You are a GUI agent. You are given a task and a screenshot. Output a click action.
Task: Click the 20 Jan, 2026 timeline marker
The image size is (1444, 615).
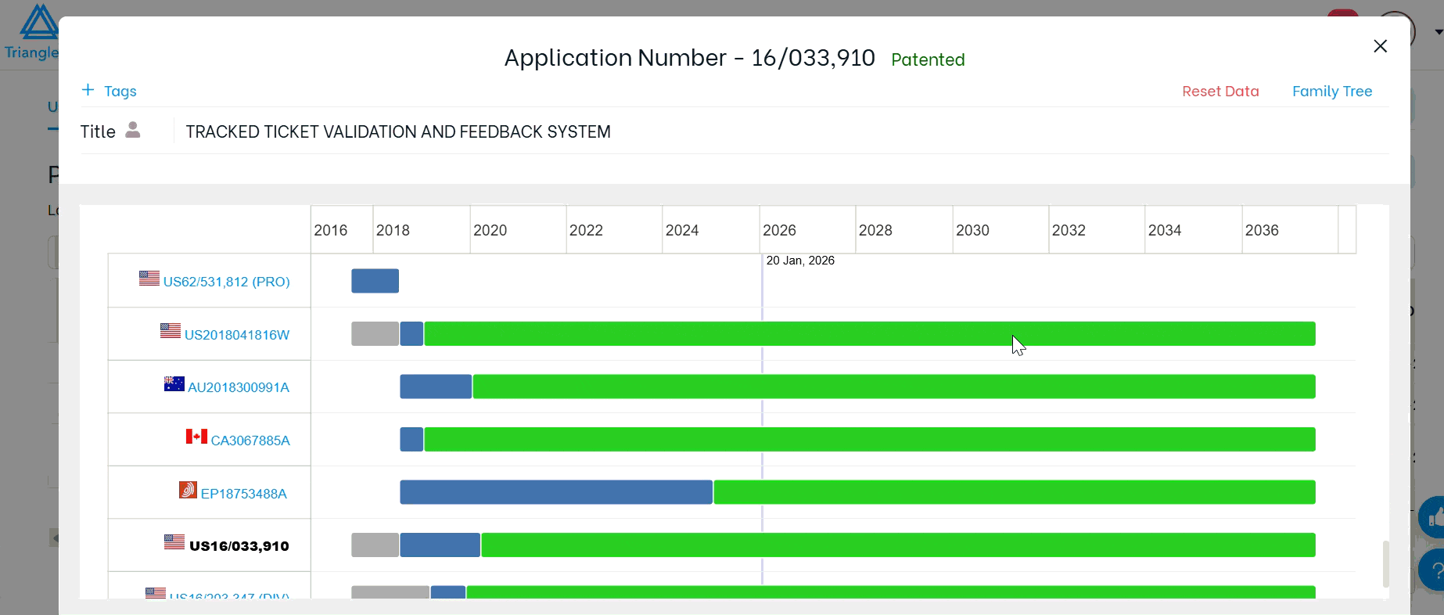(799, 261)
